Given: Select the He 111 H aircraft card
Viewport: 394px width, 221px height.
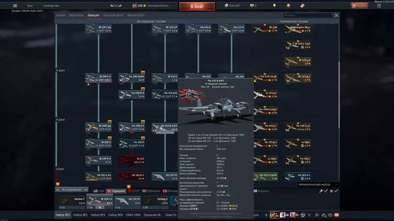Looking at the screenshot, I should coord(231,29).
